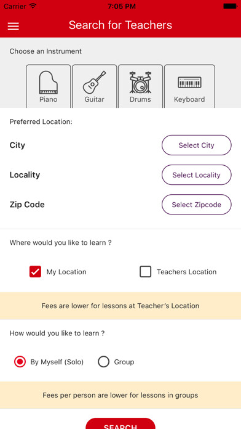Uncheck the My Location checkbox
Image resolution: width=241 pixels, height=429 pixels.
click(x=35, y=272)
